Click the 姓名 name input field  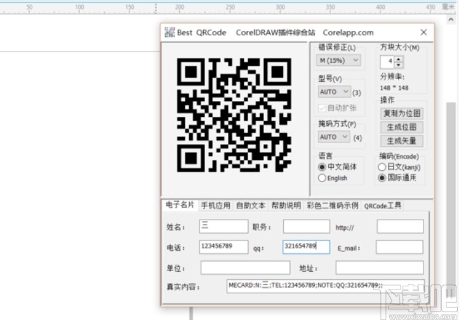coord(223,226)
